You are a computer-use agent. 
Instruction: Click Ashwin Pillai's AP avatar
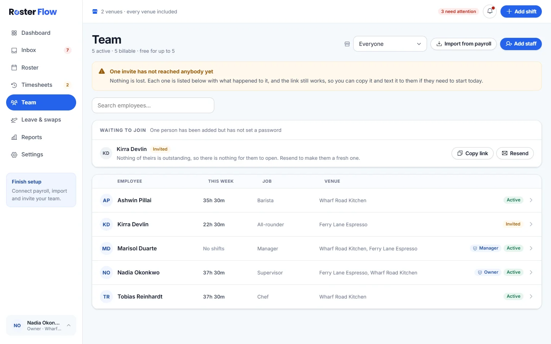[106, 200]
